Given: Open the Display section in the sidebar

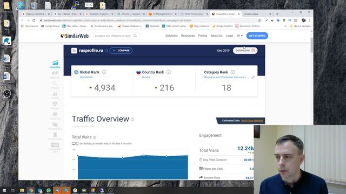Looking at the screenshot, I should pyautogui.click(x=55, y=106).
